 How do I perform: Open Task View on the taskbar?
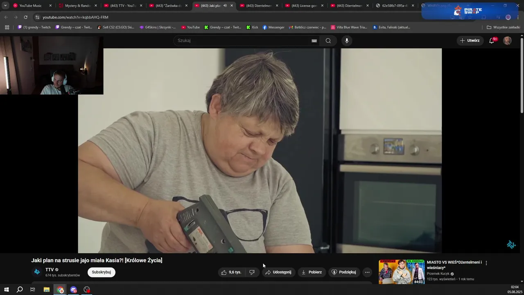[33, 290]
